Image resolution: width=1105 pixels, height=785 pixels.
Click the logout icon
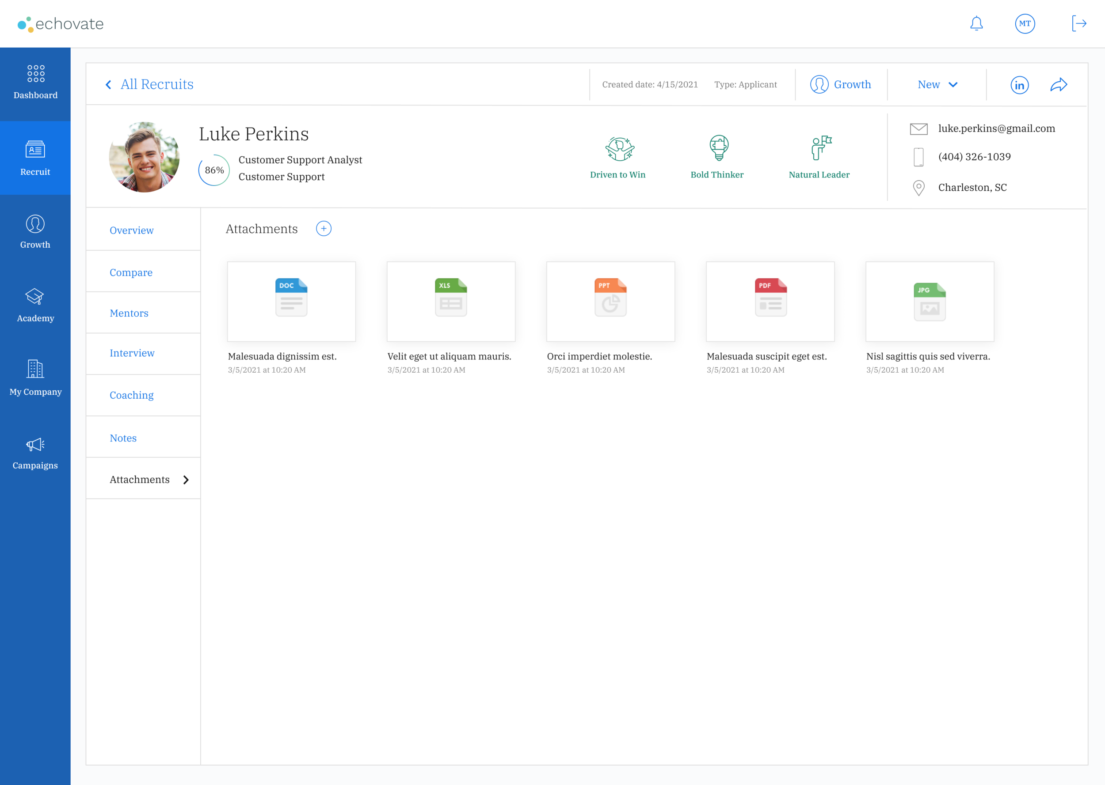1079,23
